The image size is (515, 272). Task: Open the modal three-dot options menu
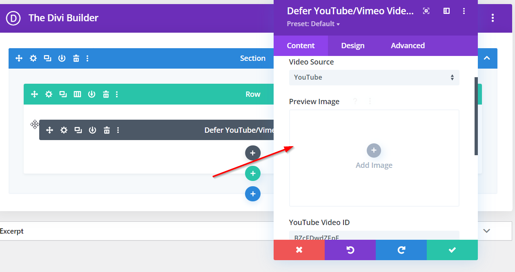pyautogui.click(x=464, y=11)
